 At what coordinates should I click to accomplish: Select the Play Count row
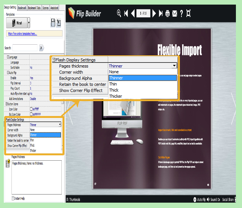[27, 89]
